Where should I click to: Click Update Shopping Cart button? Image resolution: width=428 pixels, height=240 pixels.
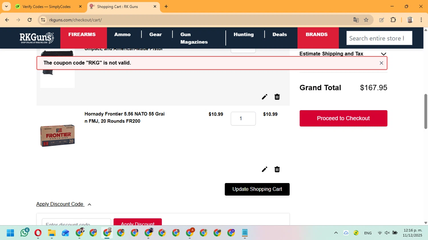(257, 189)
